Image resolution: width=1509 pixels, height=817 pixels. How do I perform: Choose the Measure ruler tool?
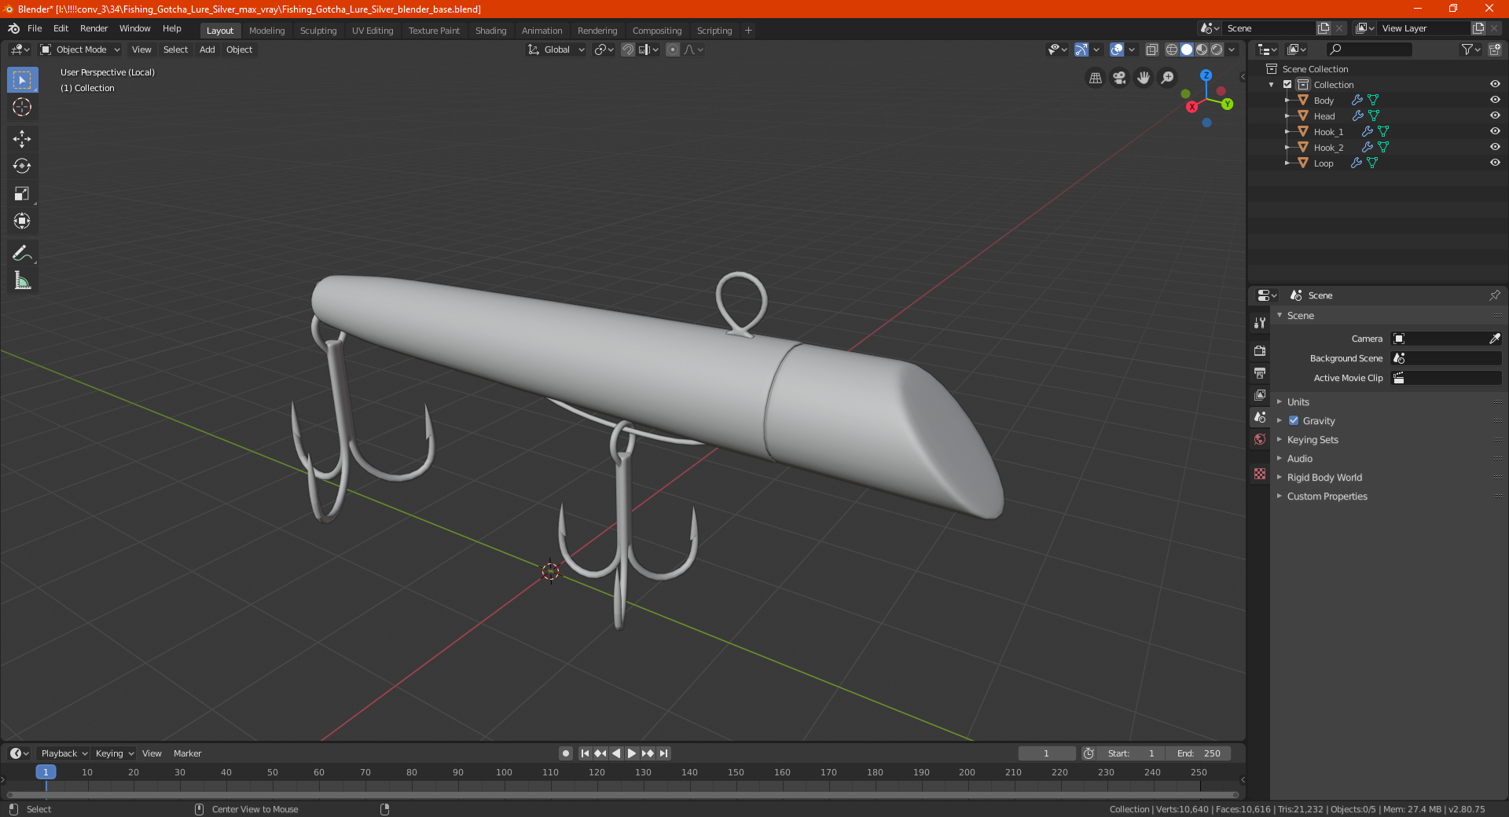[x=22, y=280]
